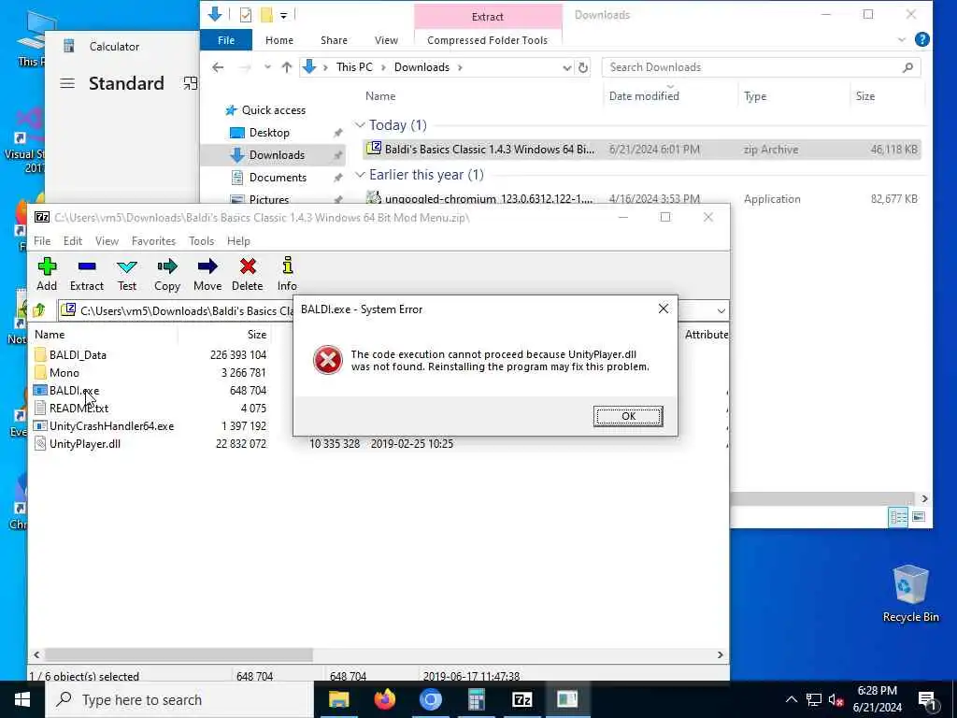Click the Extract contextual tab in Explorer
This screenshot has height=718, width=957.
coord(487,17)
